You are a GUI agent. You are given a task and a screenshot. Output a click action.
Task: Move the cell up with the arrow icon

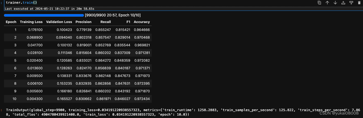tap(327, 3)
